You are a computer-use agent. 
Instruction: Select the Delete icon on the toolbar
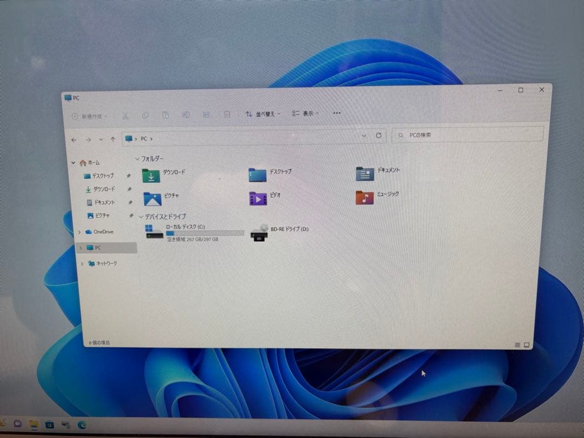[x=227, y=115]
